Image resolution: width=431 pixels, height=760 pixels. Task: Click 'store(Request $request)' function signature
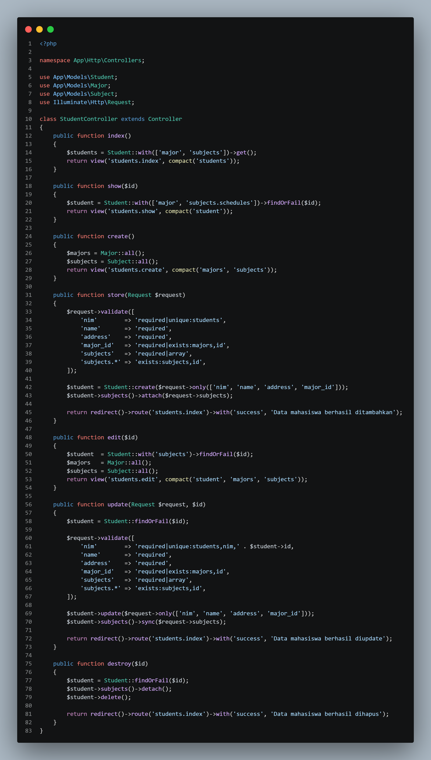147,295
